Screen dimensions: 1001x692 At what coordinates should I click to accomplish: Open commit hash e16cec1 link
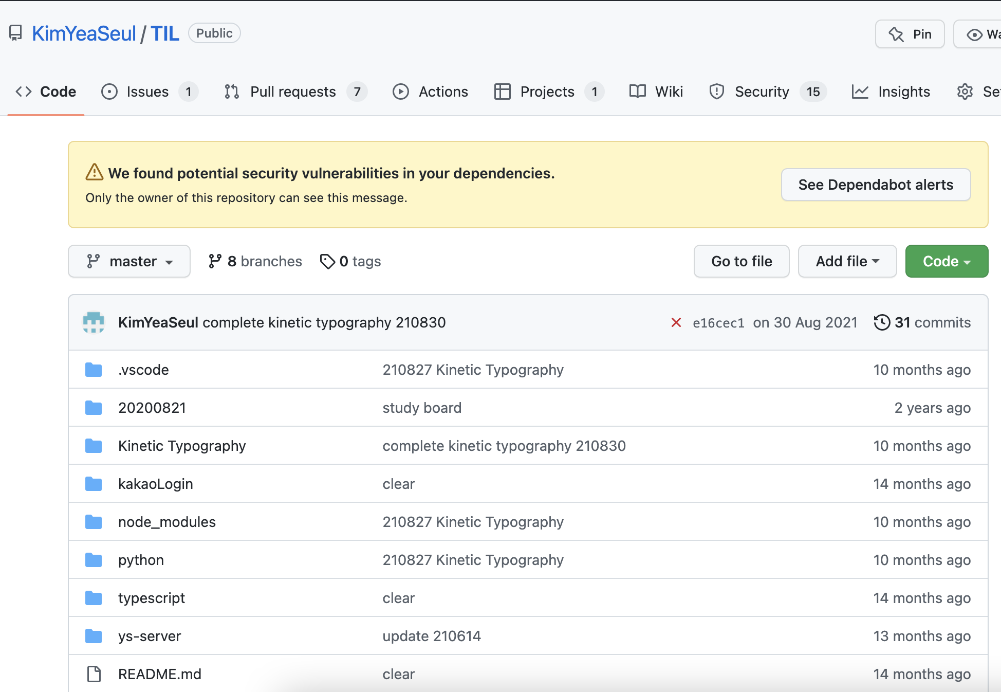point(718,323)
